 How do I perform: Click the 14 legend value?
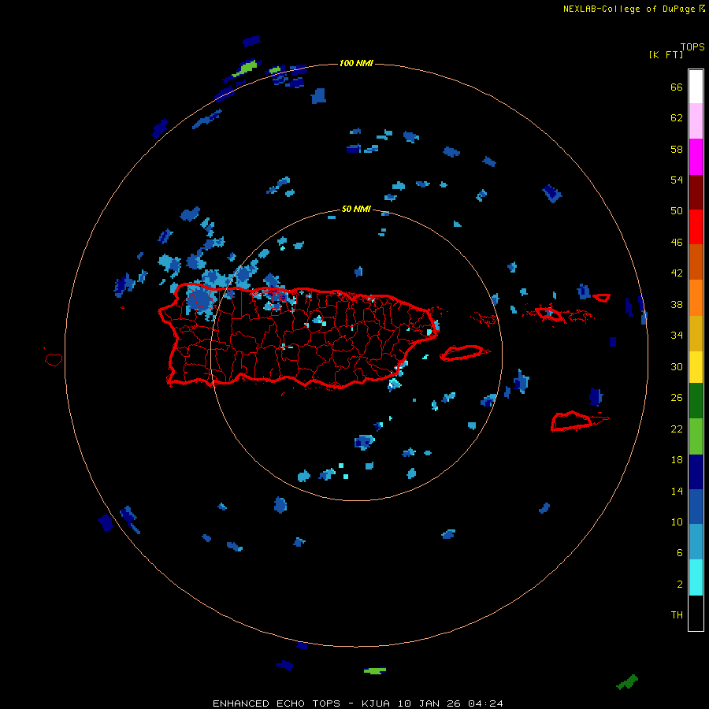click(677, 491)
